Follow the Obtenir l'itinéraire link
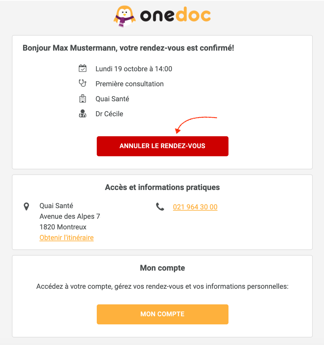 tap(66, 237)
